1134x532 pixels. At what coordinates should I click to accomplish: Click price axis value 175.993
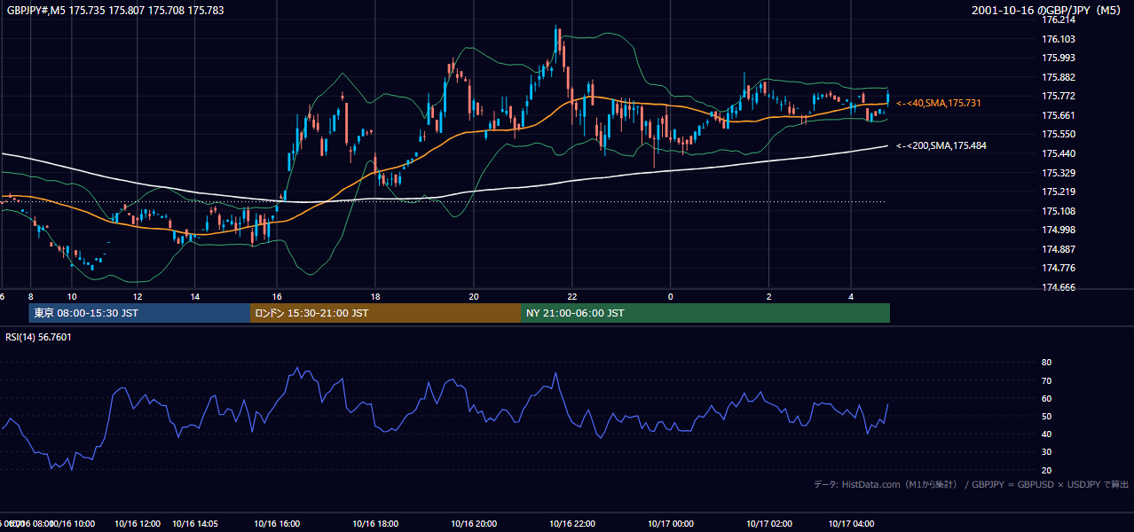click(x=1059, y=58)
